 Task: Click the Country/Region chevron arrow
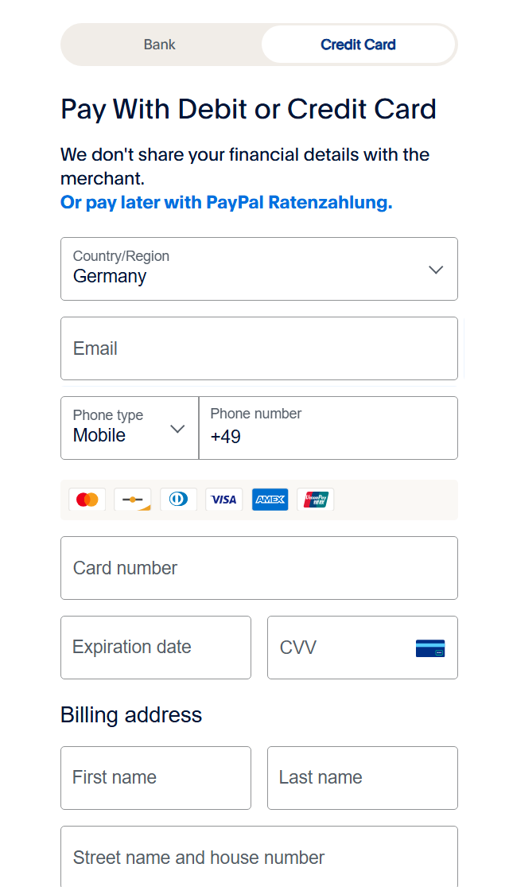click(x=436, y=270)
